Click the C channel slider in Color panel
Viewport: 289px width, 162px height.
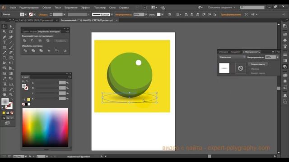click(x=47, y=83)
